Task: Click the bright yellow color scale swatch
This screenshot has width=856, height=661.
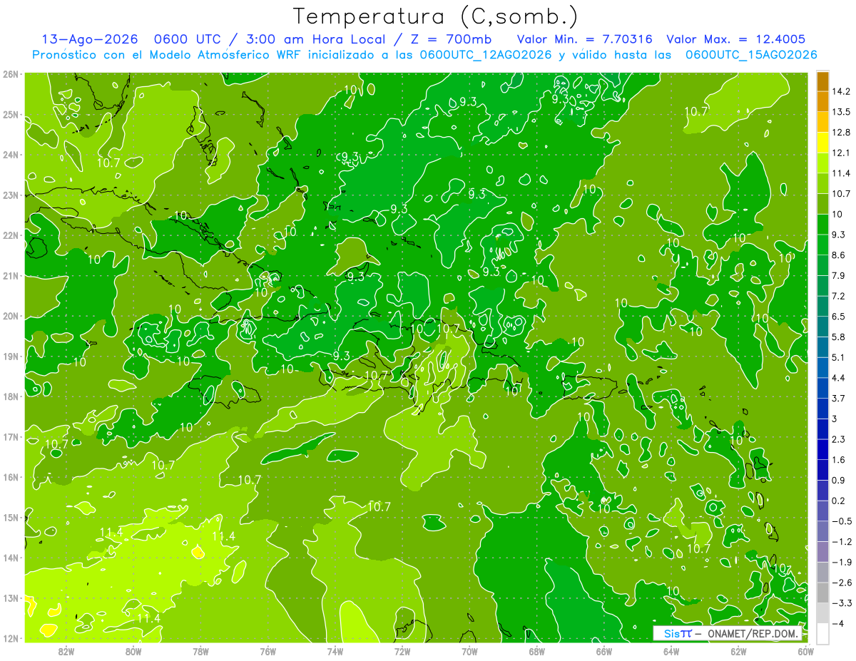Action: pyautogui.click(x=822, y=143)
